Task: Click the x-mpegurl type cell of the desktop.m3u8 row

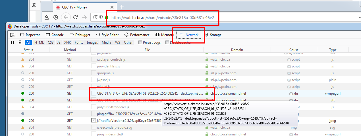Action: pos(333,93)
